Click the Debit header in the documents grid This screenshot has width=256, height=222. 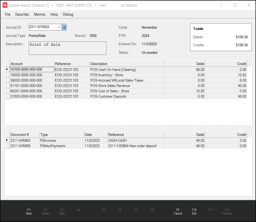tap(184, 134)
